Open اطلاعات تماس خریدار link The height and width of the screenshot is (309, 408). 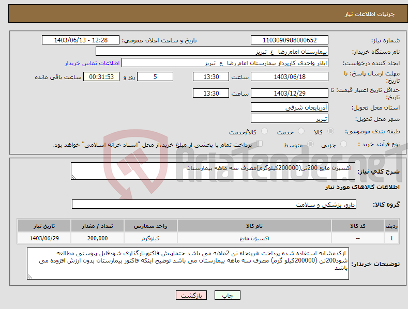92,63
